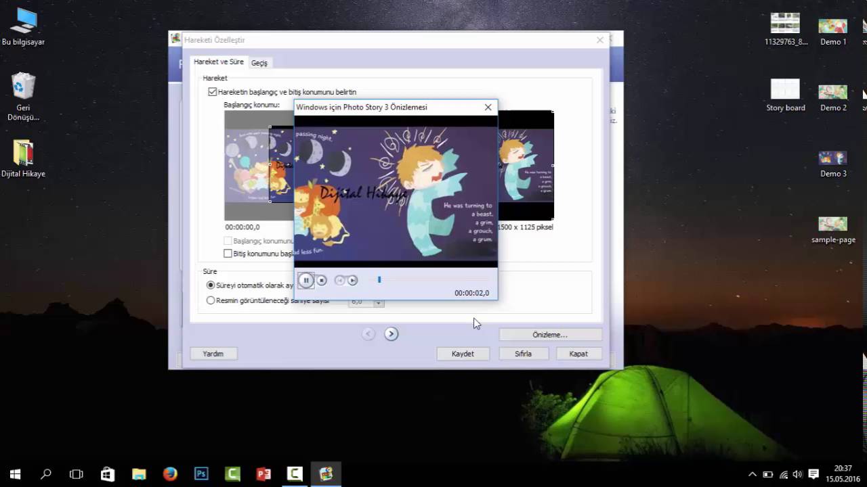This screenshot has height=487, width=867.
Task: Select Süreyi otomatik olarak ayarla radio button
Action: click(211, 285)
